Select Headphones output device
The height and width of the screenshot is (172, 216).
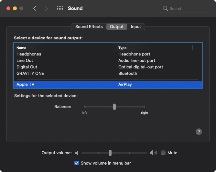tap(108, 54)
